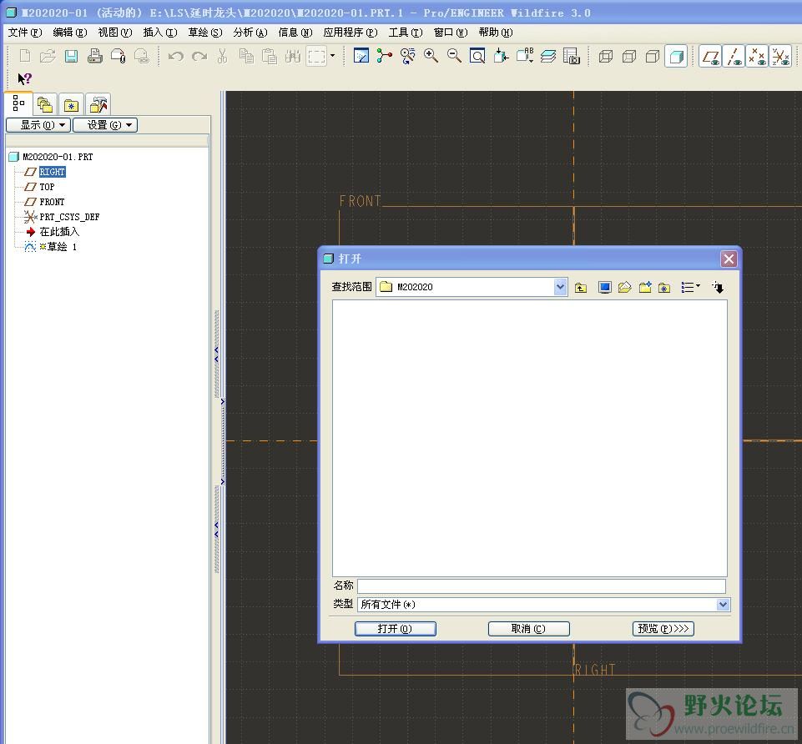Screen dimensions: 802x744
Task: Select PRT_CSYS_DEF in the model tree
Action: click(69, 217)
